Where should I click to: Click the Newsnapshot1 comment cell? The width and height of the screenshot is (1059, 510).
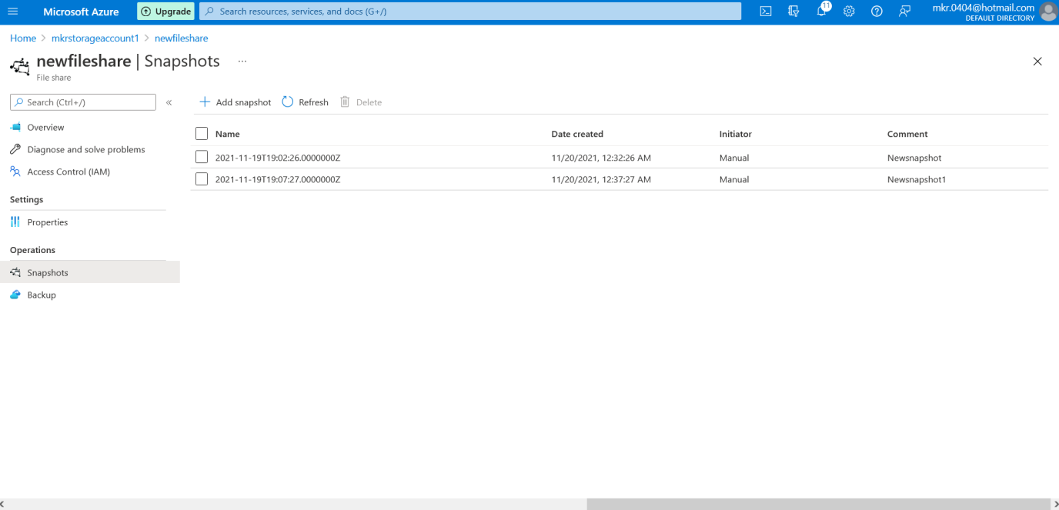pyautogui.click(x=917, y=179)
